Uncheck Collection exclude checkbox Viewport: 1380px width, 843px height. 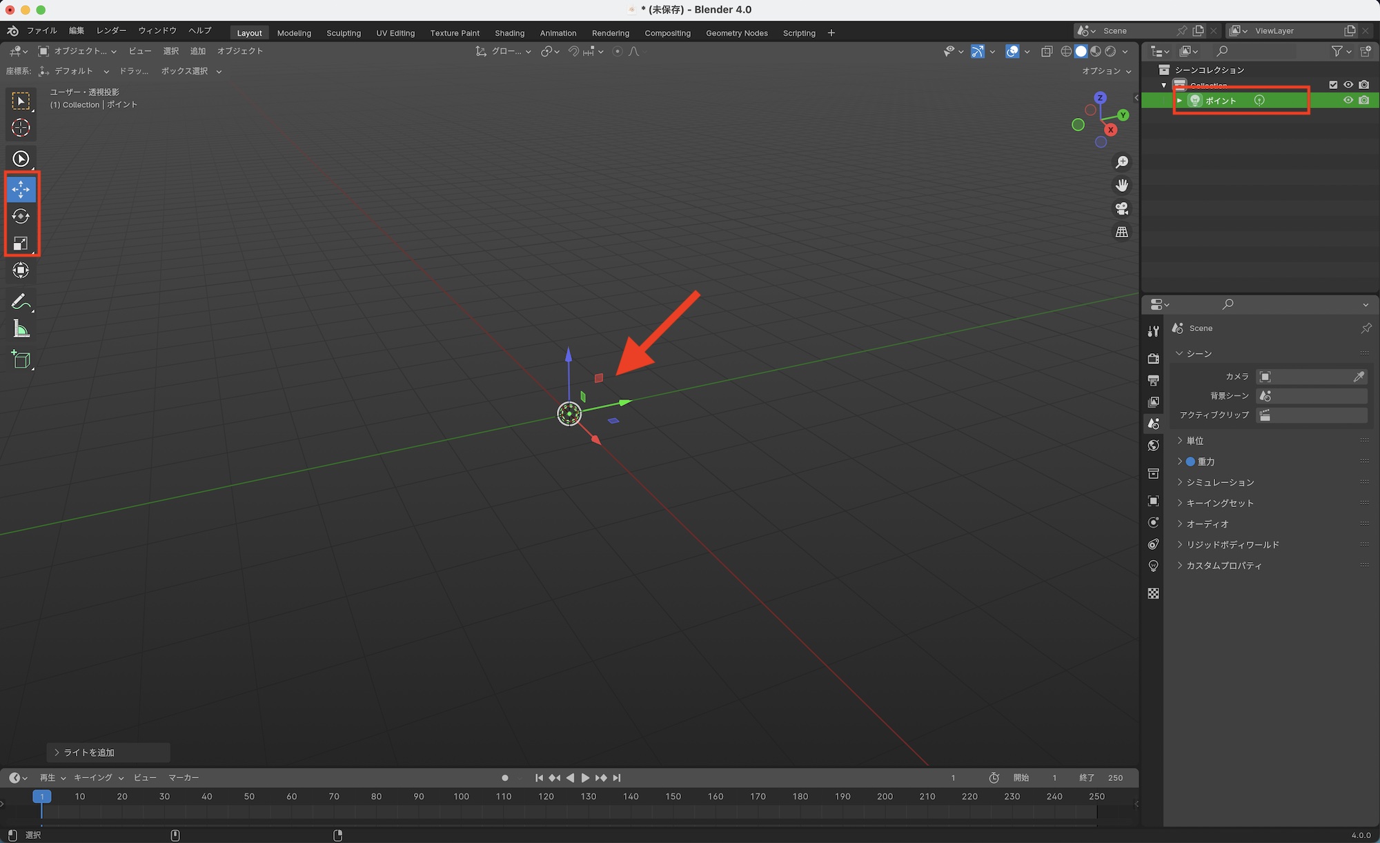1333,85
